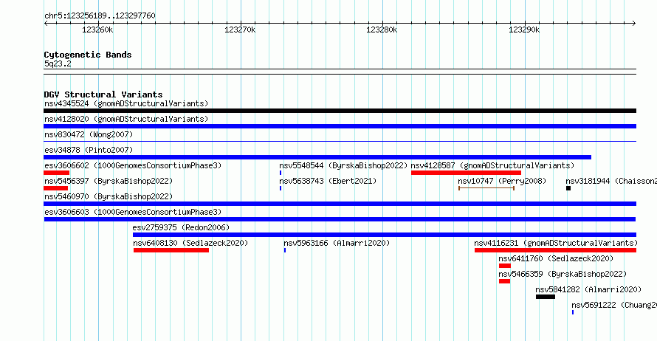
Task: Select the blue bar under nsv4128020
Action: [340, 126]
